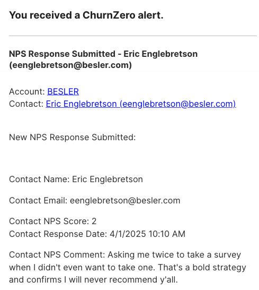259x290 pixels.
Task: Open the Eric Englebretson contact link
Action: click(x=141, y=104)
